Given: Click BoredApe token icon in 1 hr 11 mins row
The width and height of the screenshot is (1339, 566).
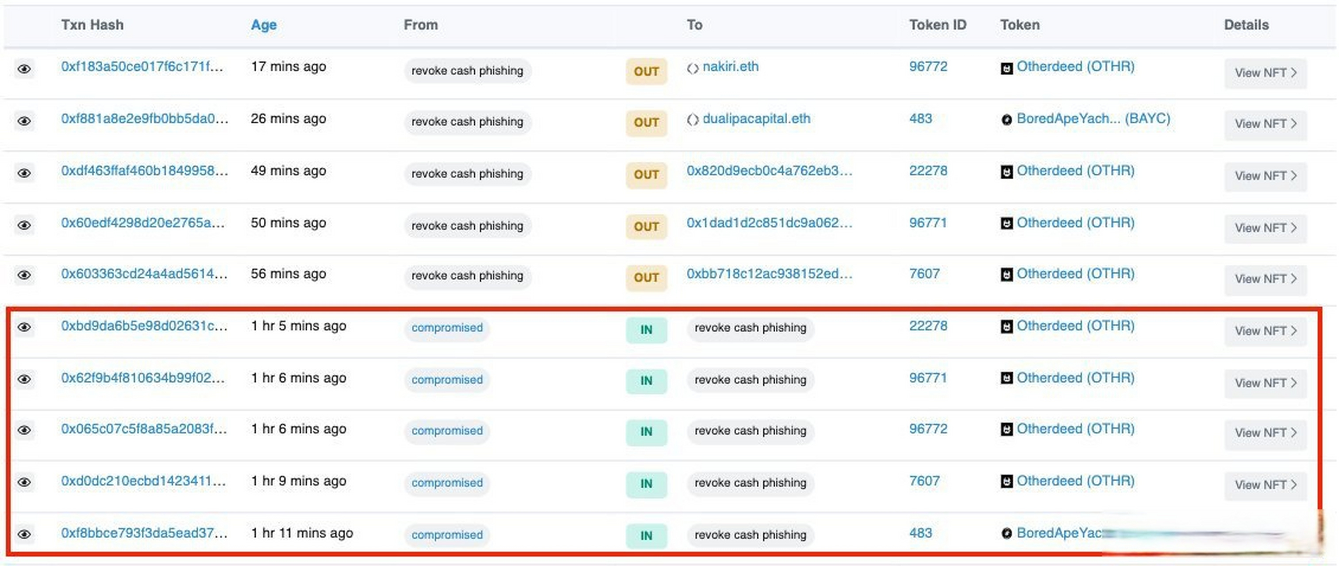Looking at the screenshot, I should tap(1006, 533).
